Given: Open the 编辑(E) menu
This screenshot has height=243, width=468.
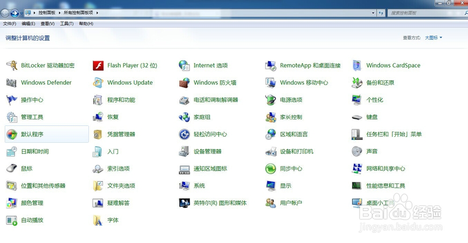Looking at the screenshot, I should pyautogui.click(x=29, y=24).
